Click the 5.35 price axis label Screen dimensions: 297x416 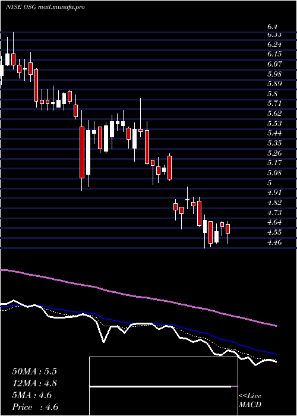coord(274,143)
